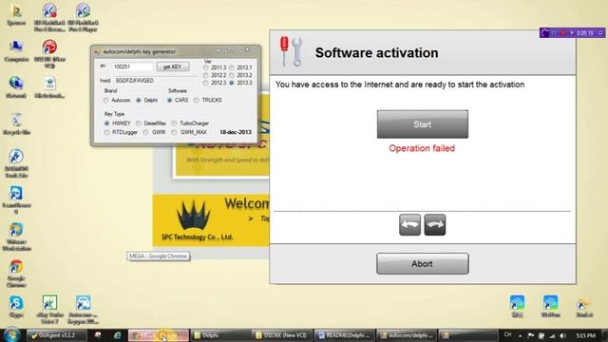Image resolution: width=608 pixels, height=342 pixels.
Task: Close the autocom/delphi key generator window
Action: [247, 50]
